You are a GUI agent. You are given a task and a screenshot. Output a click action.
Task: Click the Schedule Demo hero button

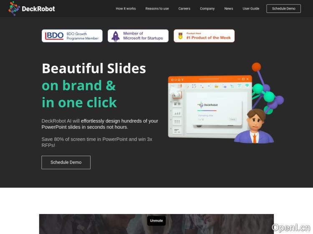click(x=66, y=162)
